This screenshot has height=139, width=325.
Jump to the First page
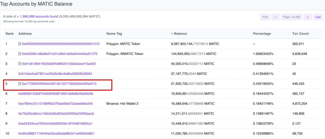click(265, 17)
